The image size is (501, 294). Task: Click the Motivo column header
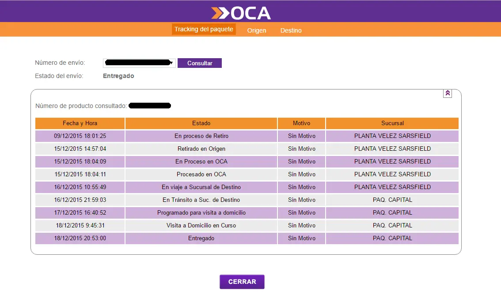point(302,123)
